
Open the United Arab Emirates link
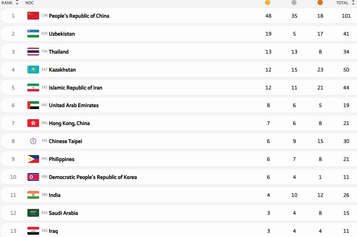[x=74, y=105]
